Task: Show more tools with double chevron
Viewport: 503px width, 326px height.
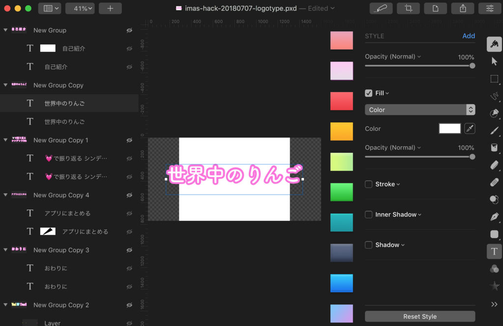Action: pyautogui.click(x=494, y=304)
